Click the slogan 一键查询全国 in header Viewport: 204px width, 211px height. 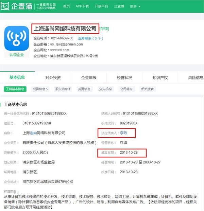46,4
